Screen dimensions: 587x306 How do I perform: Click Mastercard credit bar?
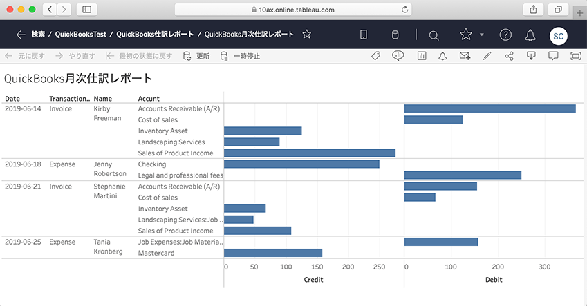pyautogui.click(x=273, y=253)
